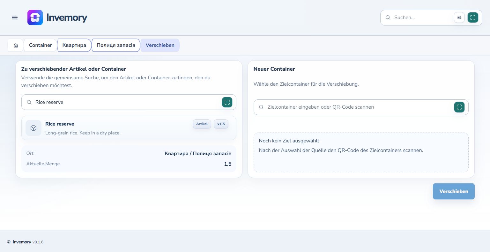
Task: Open Container breadcrumb
Action: coord(41,45)
